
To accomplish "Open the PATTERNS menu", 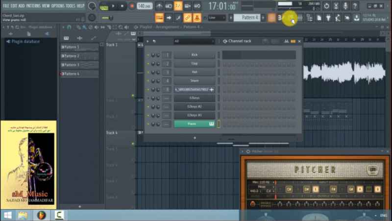I will pyautogui.click(x=33, y=6).
